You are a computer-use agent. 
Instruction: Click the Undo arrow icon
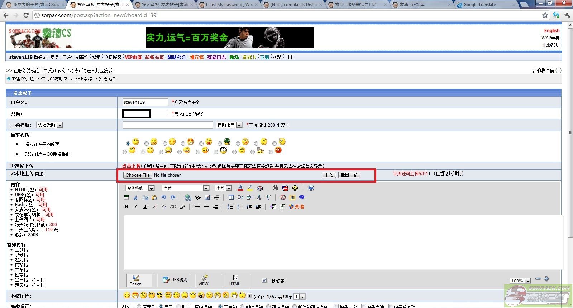click(x=164, y=197)
